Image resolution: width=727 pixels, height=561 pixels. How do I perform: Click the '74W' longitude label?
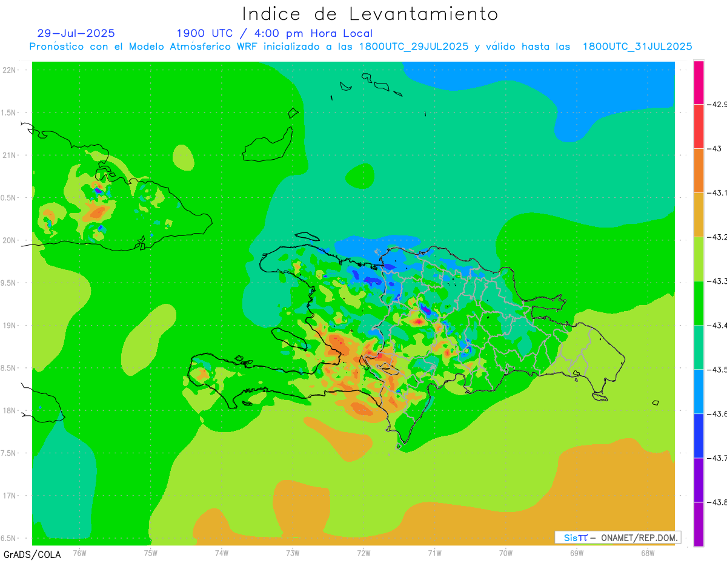[x=222, y=553]
